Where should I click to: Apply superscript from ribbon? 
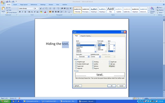(x=35, y=12)
